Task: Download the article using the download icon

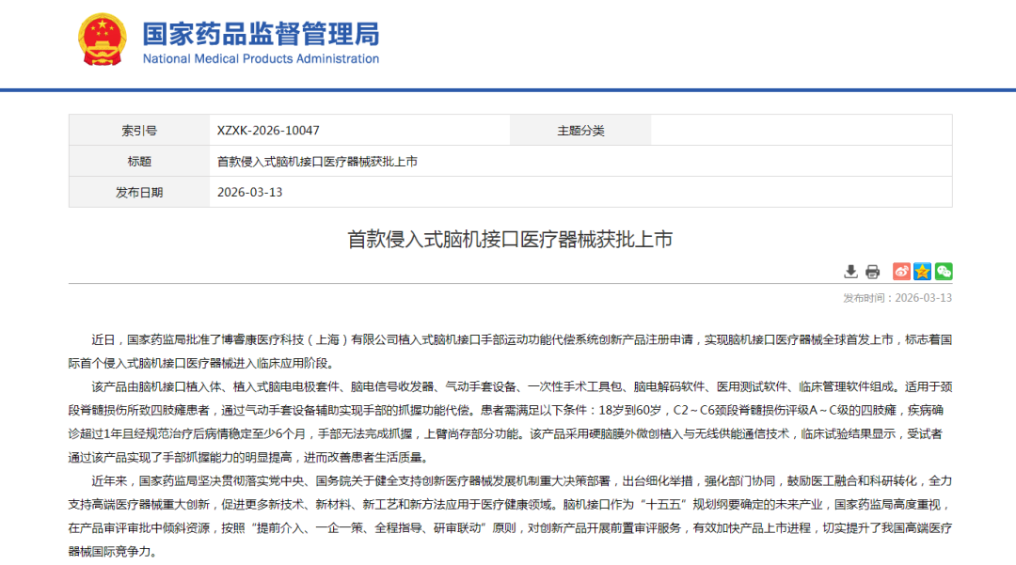Action: (x=850, y=272)
